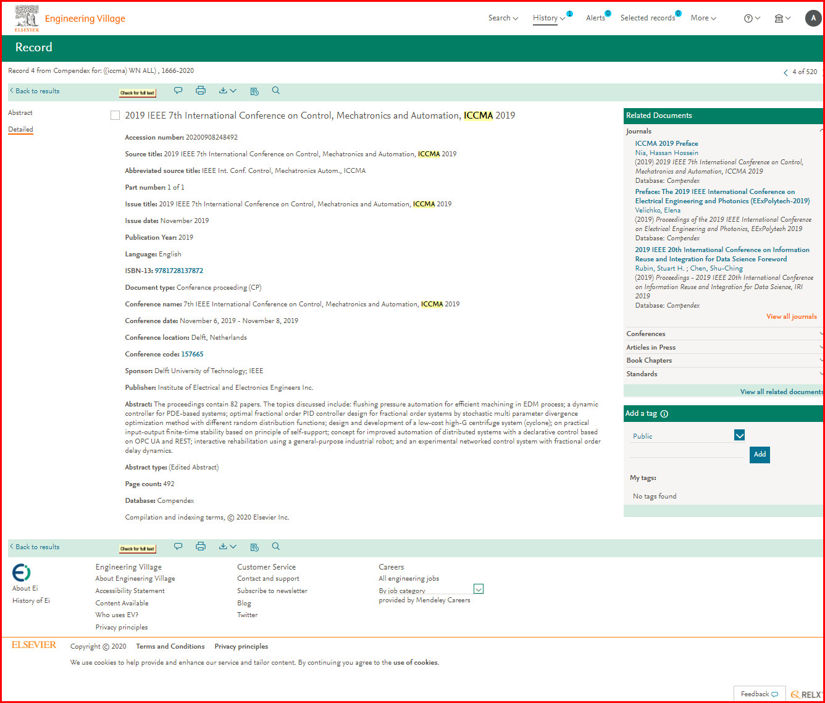
Task: Click the upper 'Check for full text' button
Action: click(138, 93)
